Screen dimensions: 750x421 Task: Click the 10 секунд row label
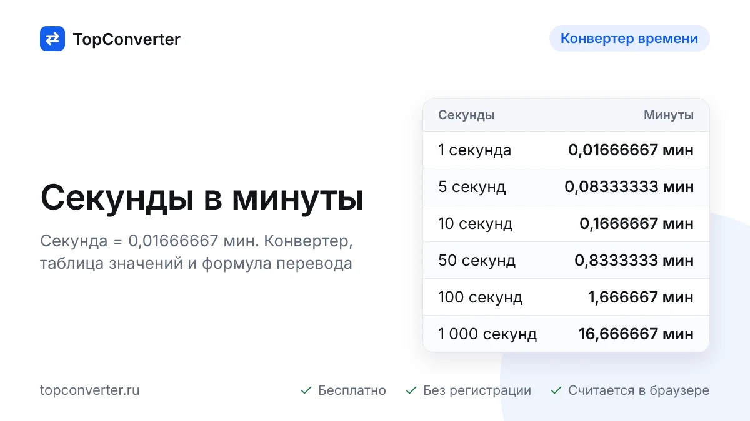coord(476,223)
